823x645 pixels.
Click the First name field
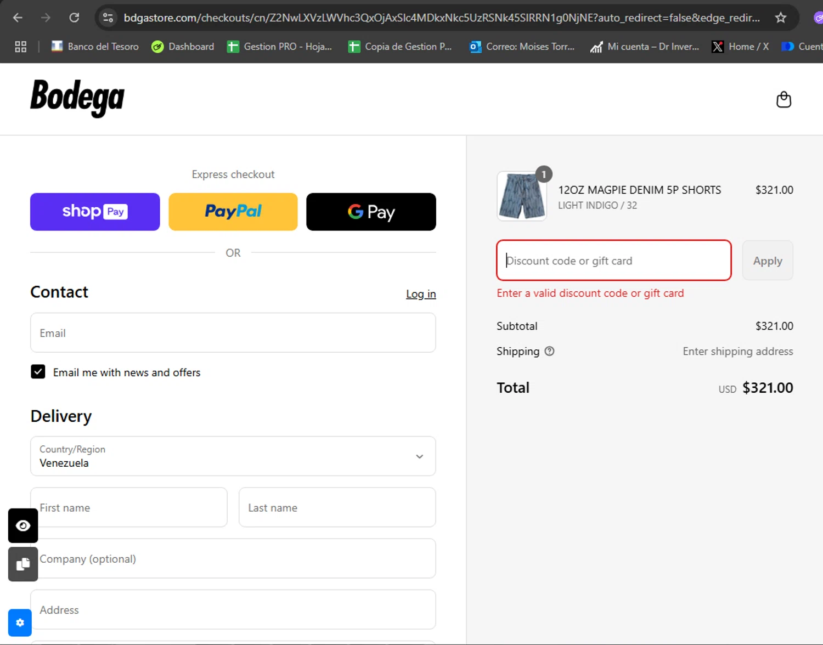coord(129,507)
